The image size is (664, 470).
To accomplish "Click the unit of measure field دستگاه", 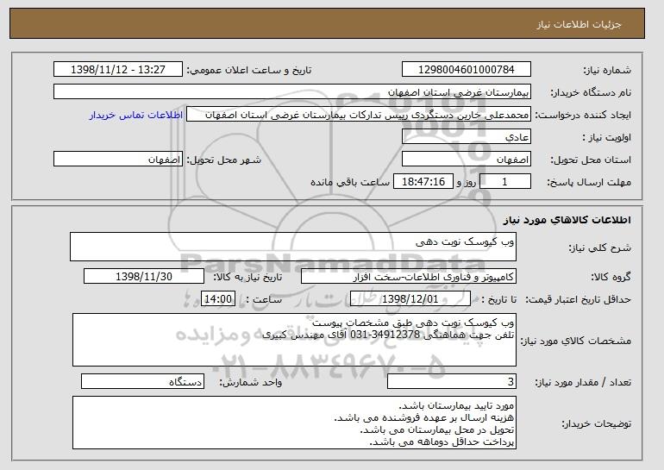I will [x=142, y=381].
